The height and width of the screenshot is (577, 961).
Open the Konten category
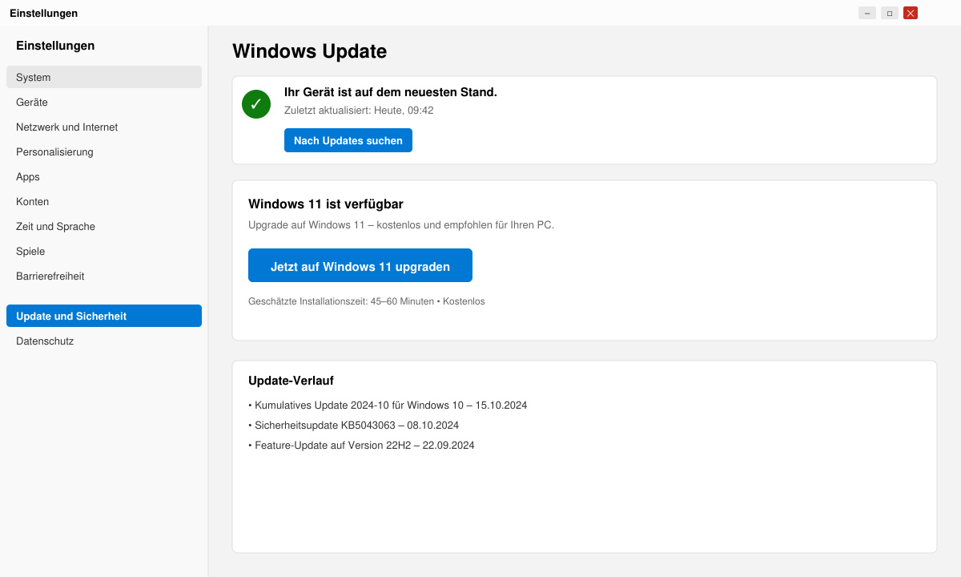pos(104,201)
